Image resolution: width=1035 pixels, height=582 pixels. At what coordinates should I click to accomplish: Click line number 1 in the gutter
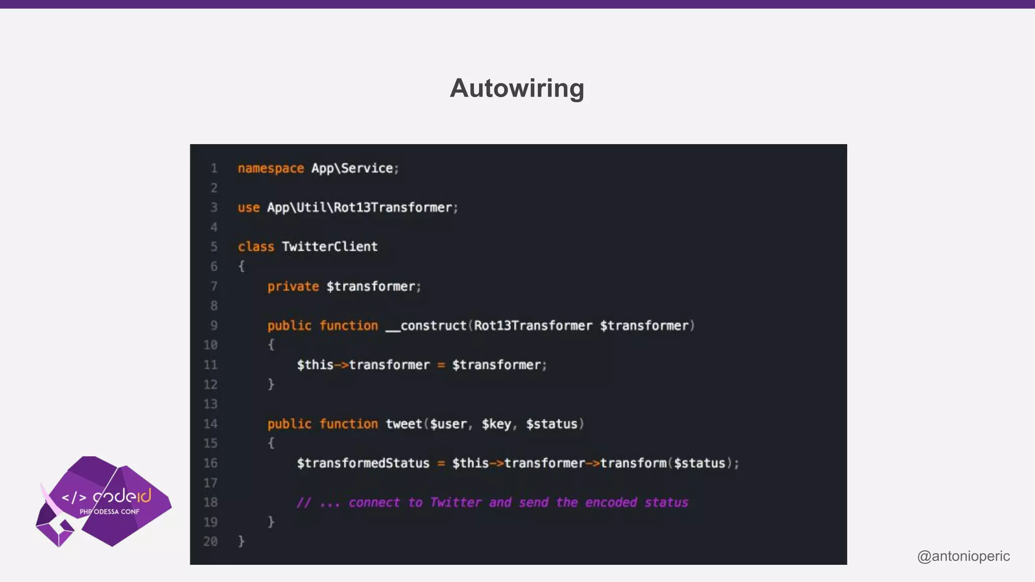[214, 168]
